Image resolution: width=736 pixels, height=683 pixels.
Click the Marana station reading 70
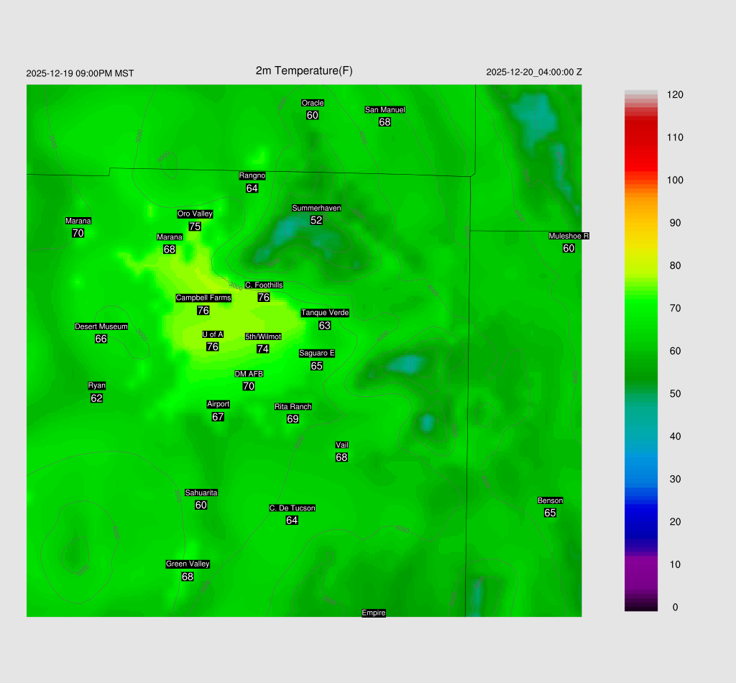[78, 233]
